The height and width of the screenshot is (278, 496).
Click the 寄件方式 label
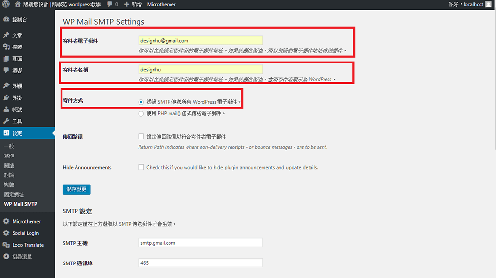[x=73, y=101]
